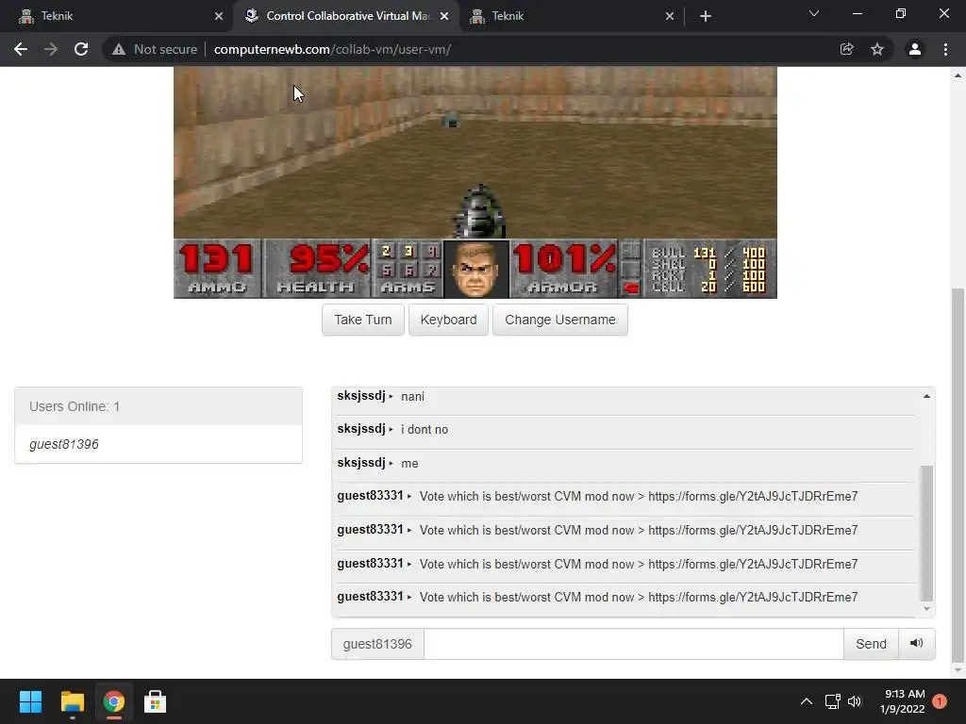Screen dimensions: 966x724
Task: Click the Doom 95% HEALTH readout
Action: point(317,269)
